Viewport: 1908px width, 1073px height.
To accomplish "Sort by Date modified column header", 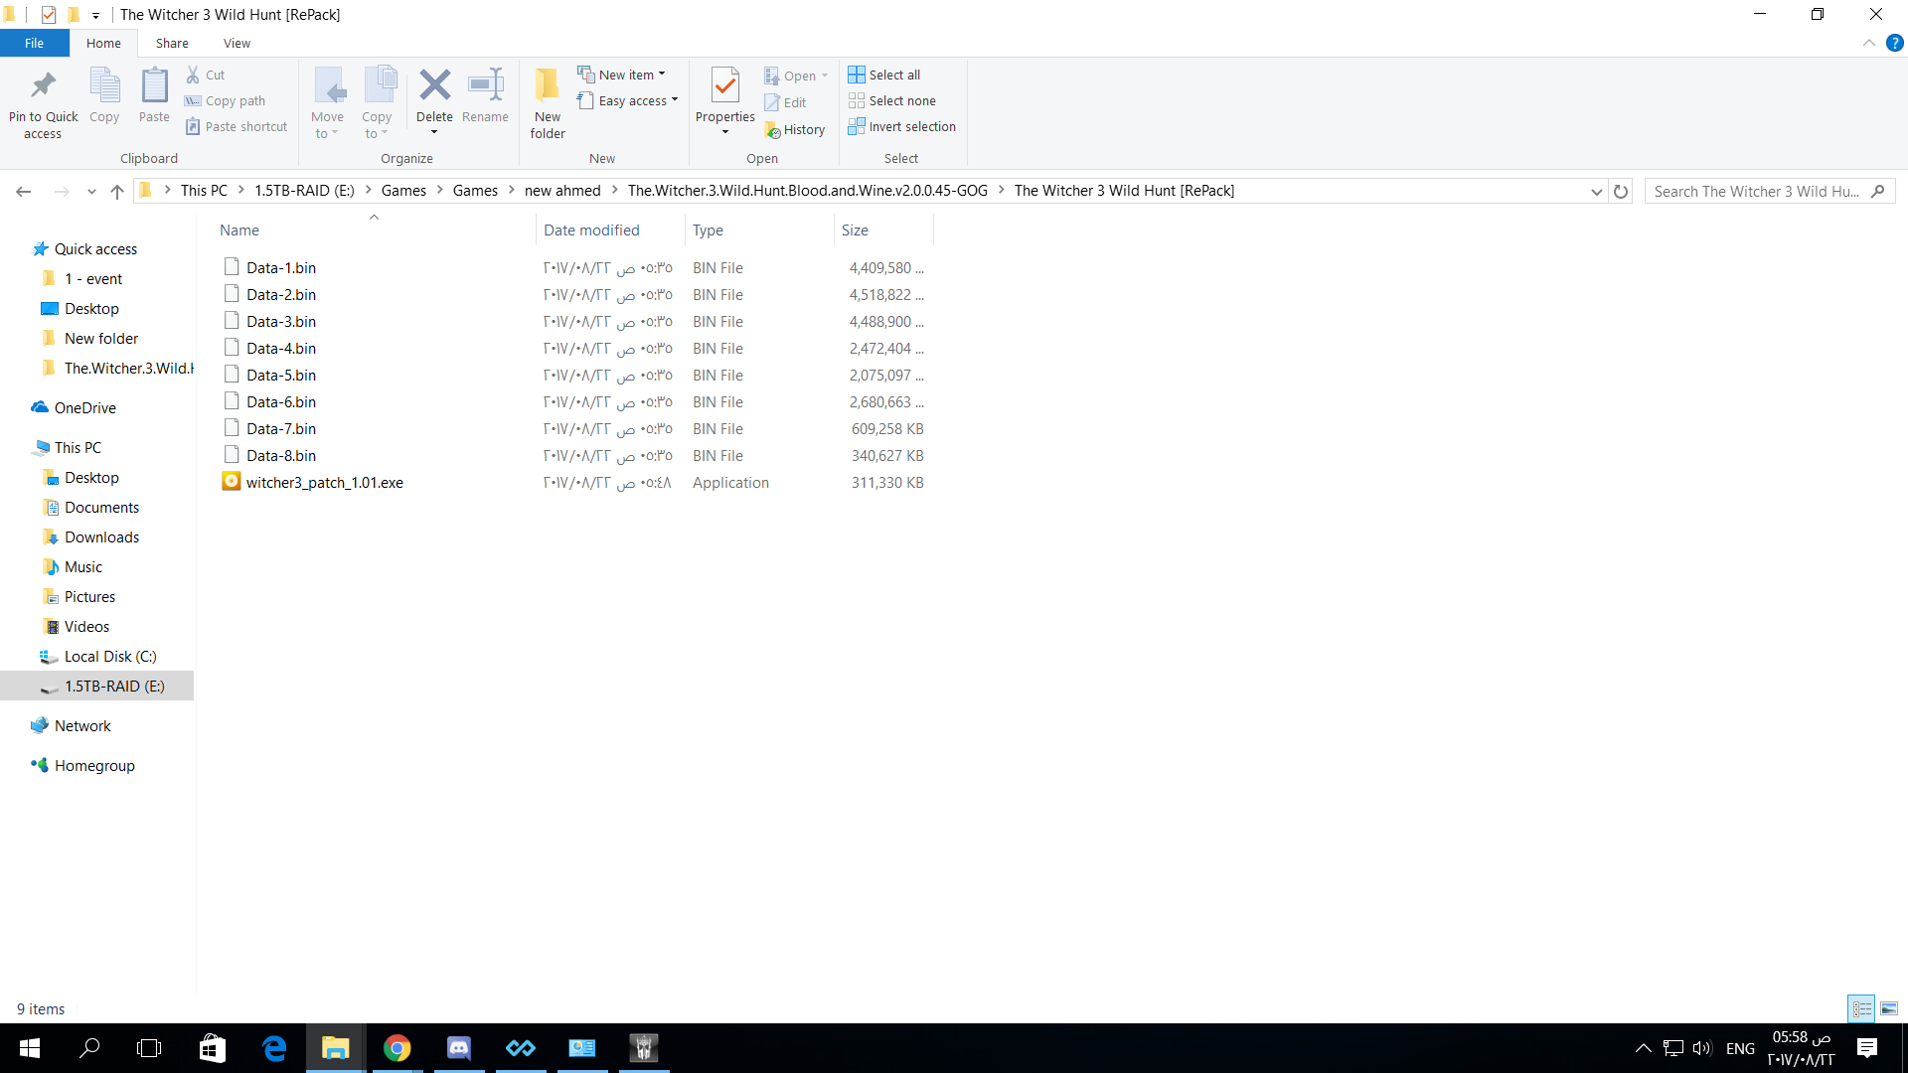I will pyautogui.click(x=611, y=230).
